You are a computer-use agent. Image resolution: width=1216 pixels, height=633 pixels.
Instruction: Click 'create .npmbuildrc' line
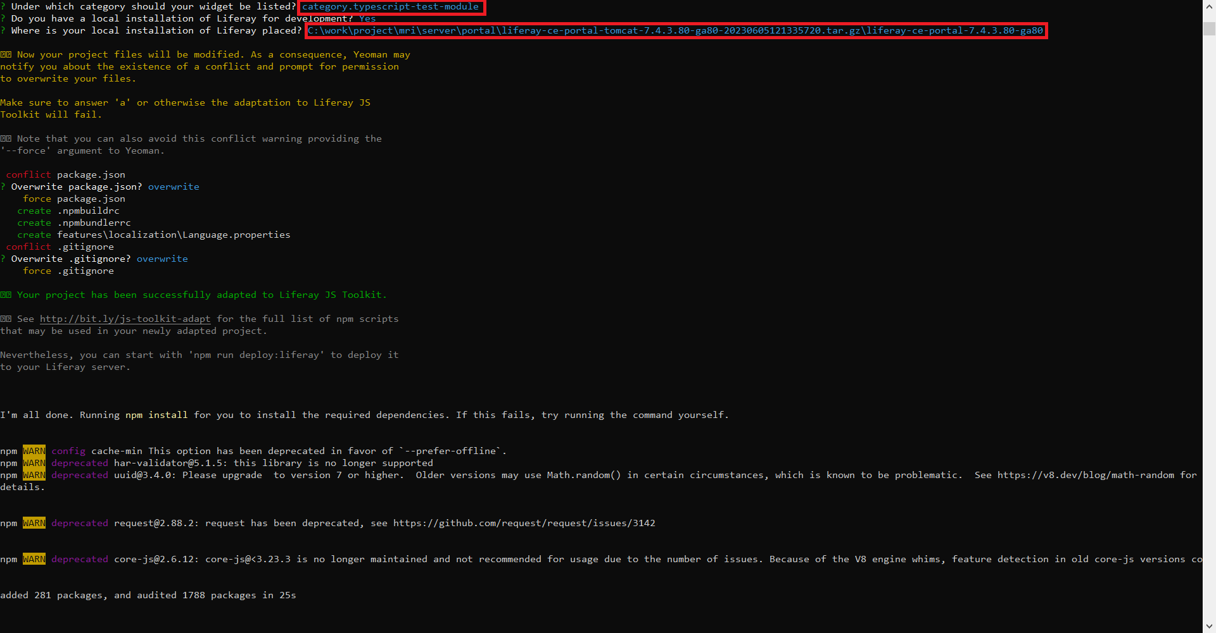click(x=68, y=211)
